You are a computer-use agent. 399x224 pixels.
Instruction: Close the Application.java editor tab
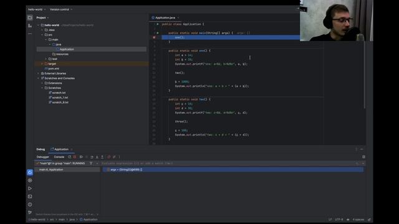tap(178, 18)
